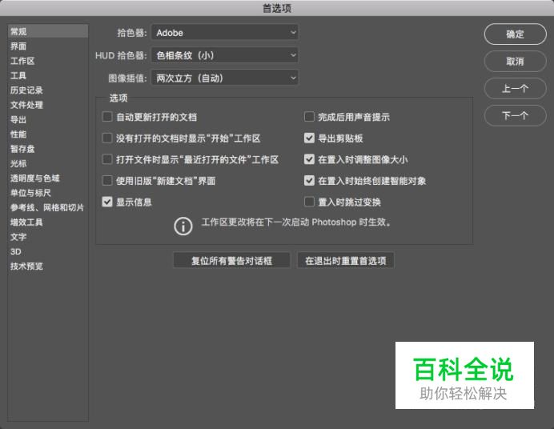Open 文件处理 preferences

[x=48, y=105]
